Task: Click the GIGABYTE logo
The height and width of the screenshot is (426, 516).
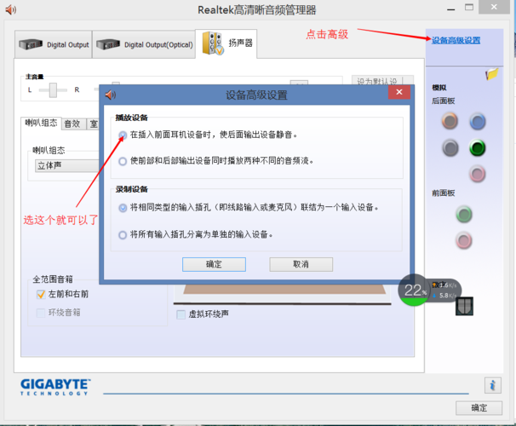Action: point(55,387)
